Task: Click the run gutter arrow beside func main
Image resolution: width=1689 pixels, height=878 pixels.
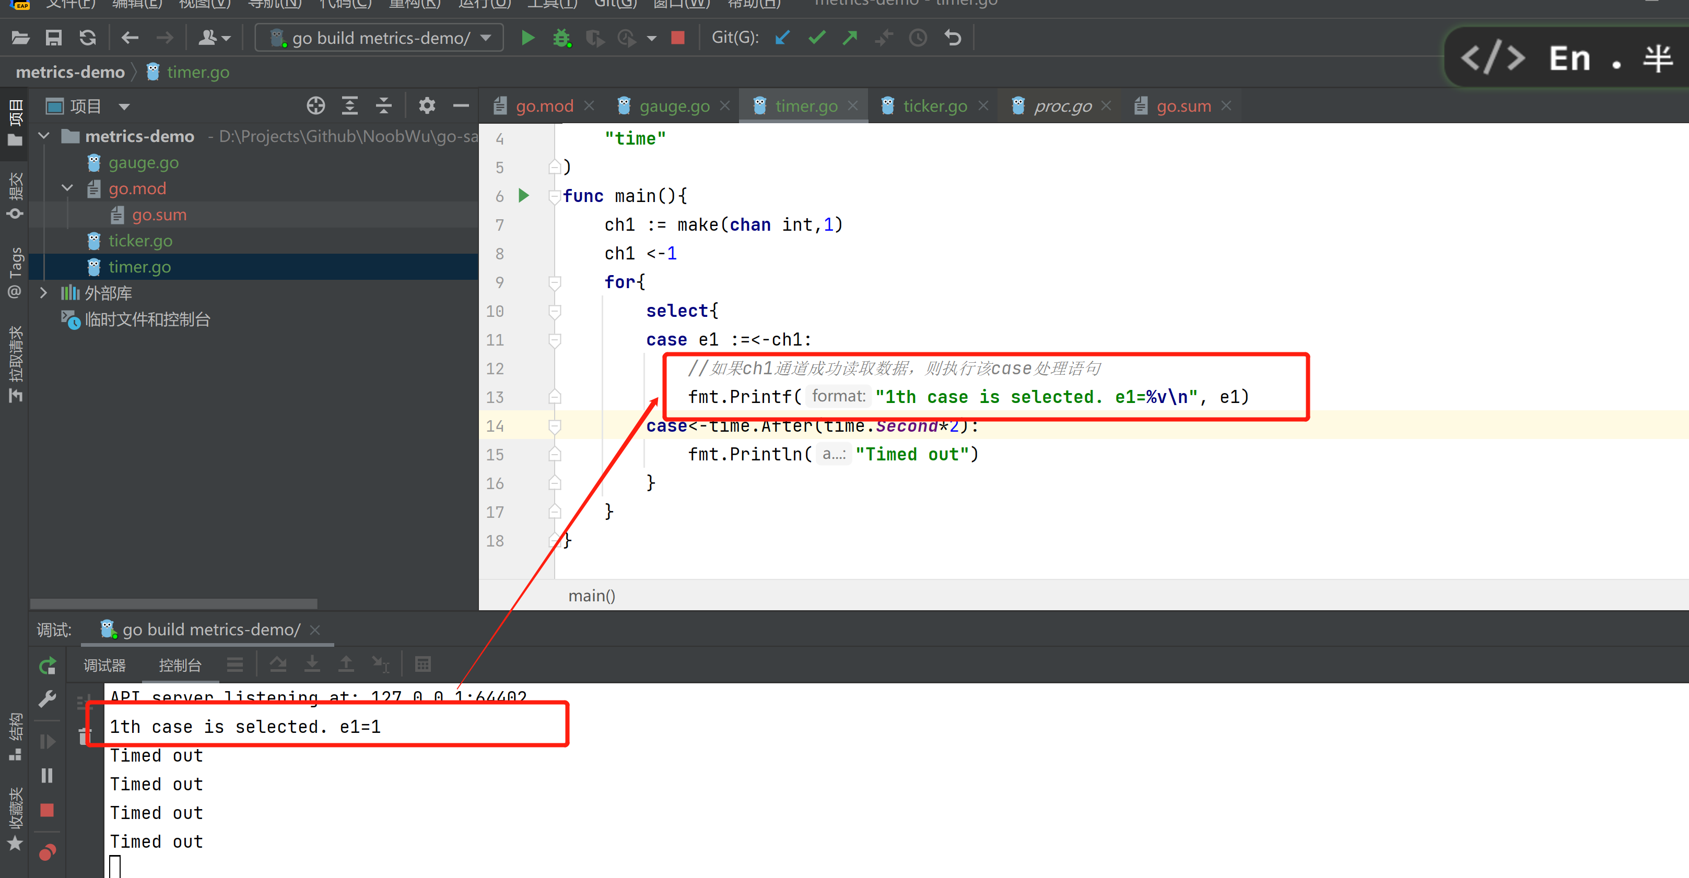Action: point(524,195)
